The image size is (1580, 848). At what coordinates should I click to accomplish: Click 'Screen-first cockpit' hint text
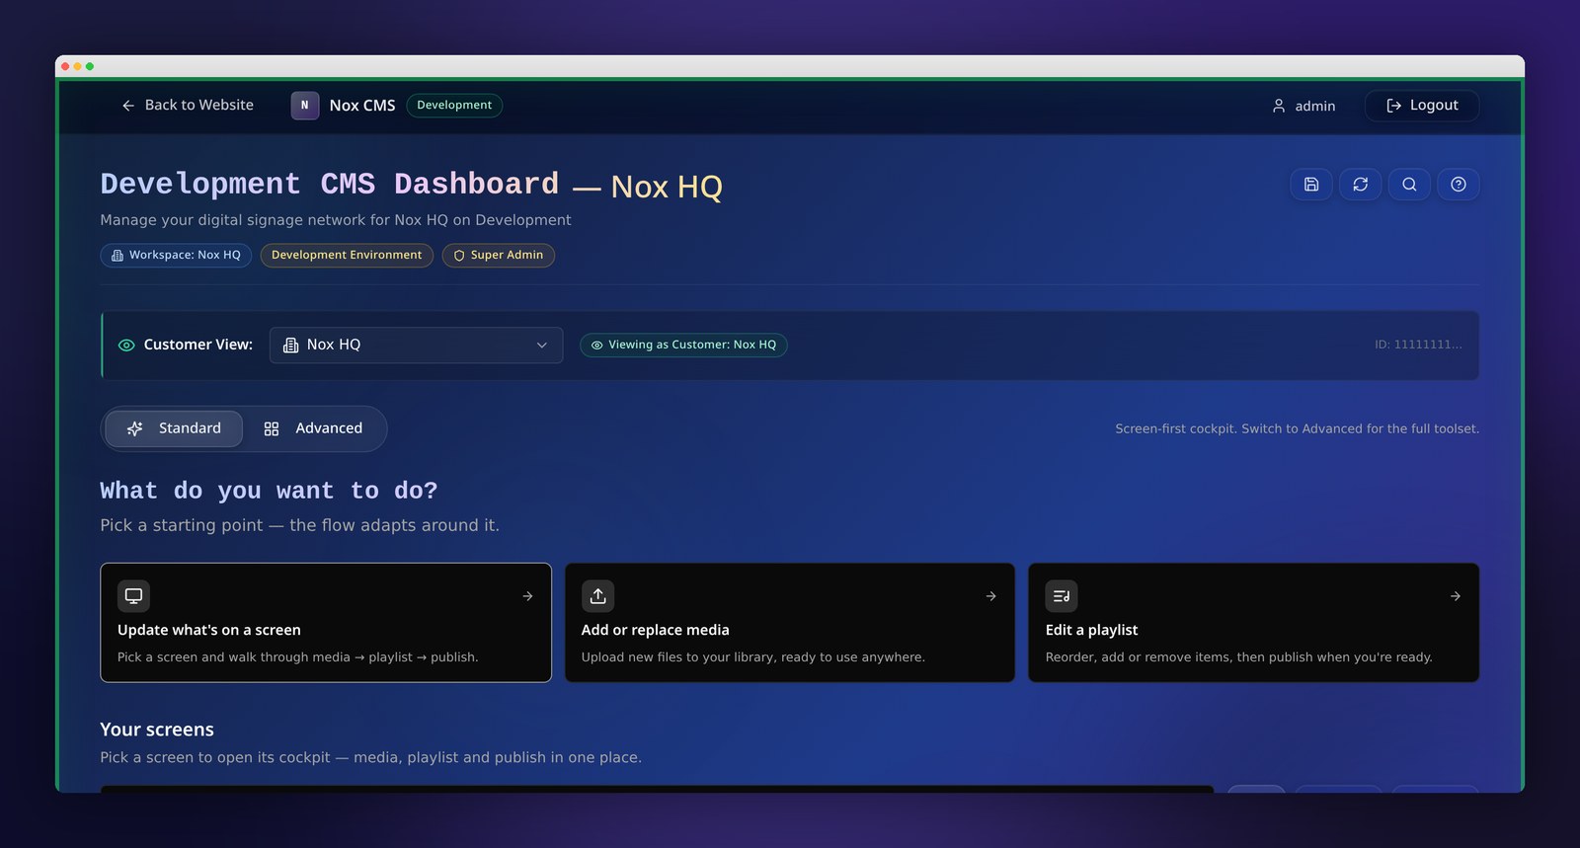pos(1298,428)
